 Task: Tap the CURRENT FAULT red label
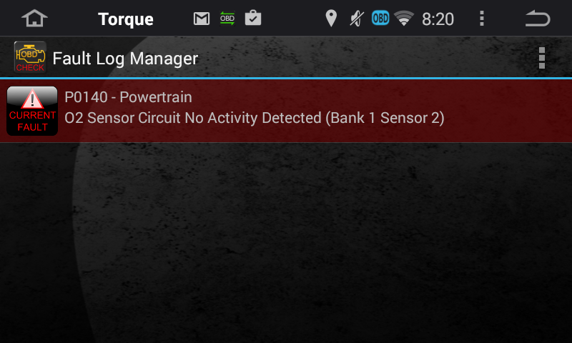(x=32, y=121)
